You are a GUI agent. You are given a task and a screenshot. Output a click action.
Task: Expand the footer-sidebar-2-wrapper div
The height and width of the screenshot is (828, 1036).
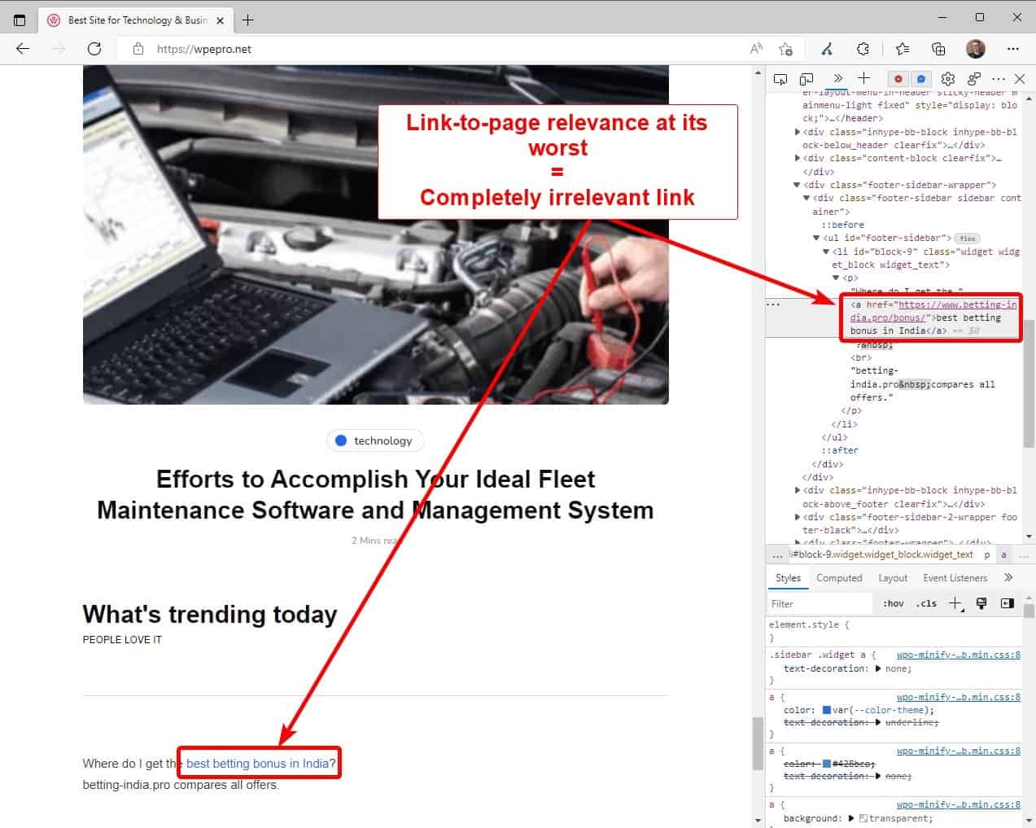(798, 517)
